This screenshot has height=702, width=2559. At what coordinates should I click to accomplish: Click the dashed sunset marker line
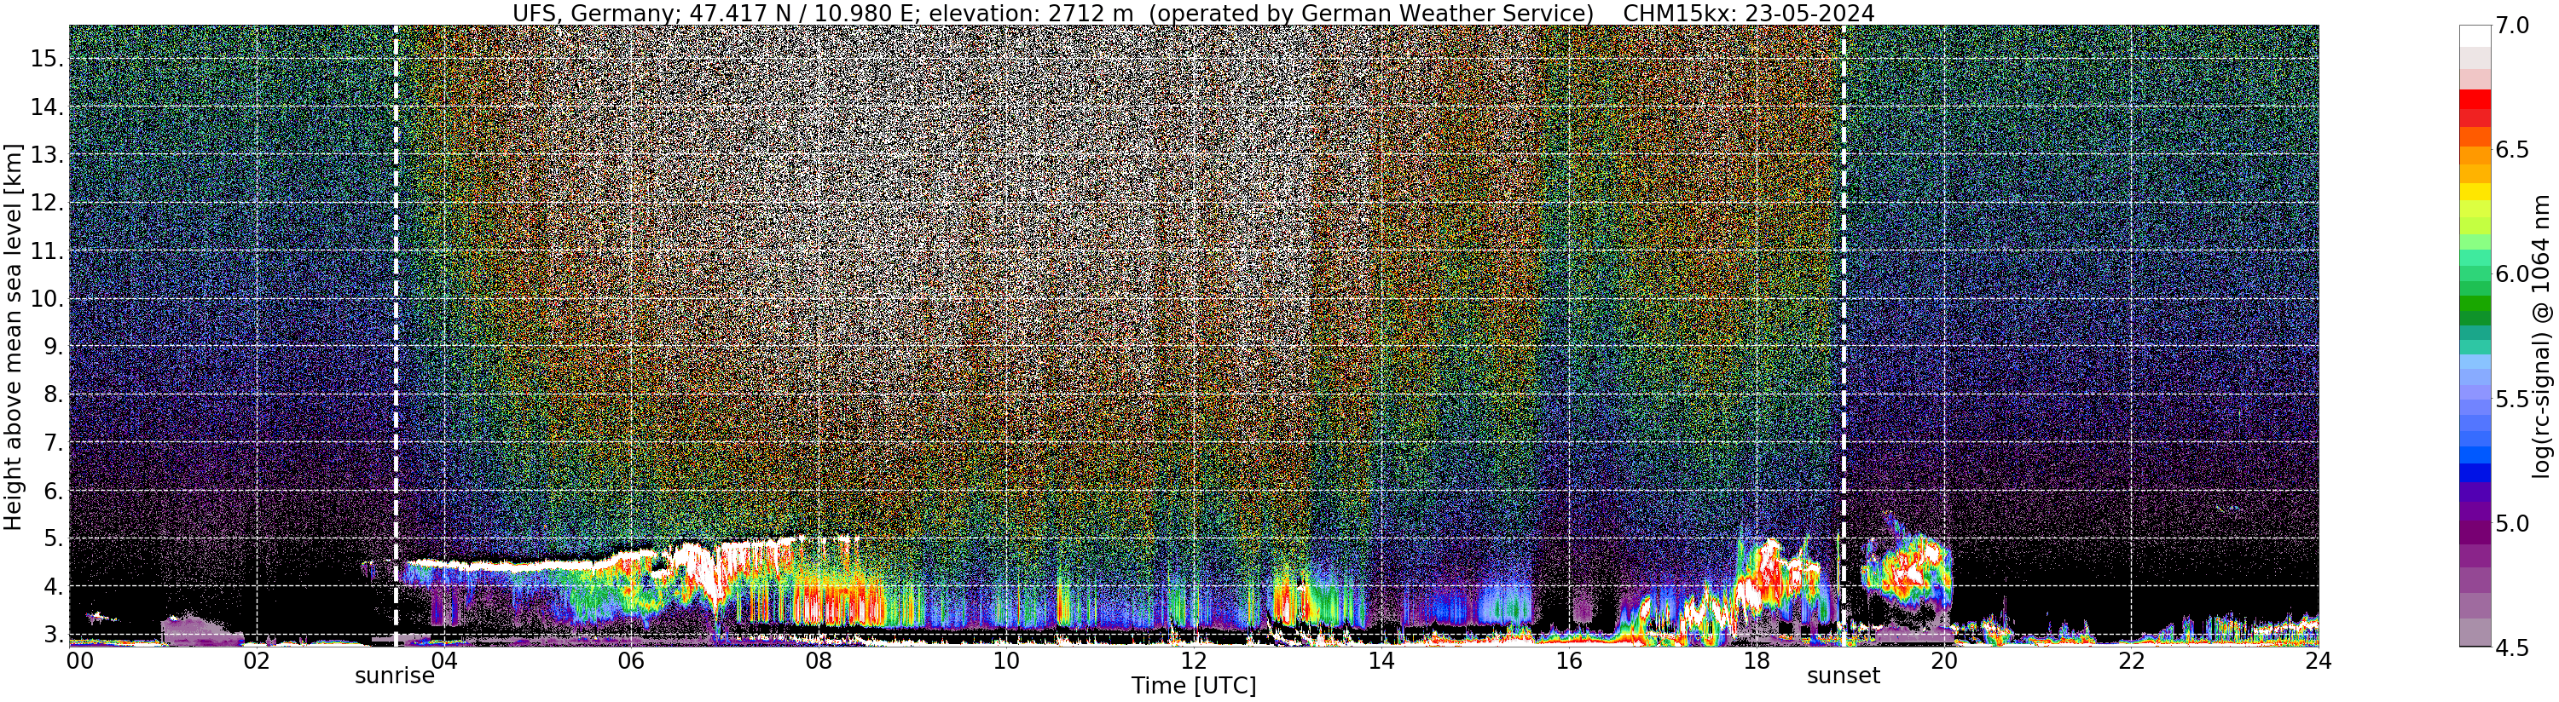tap(1844, 336)
